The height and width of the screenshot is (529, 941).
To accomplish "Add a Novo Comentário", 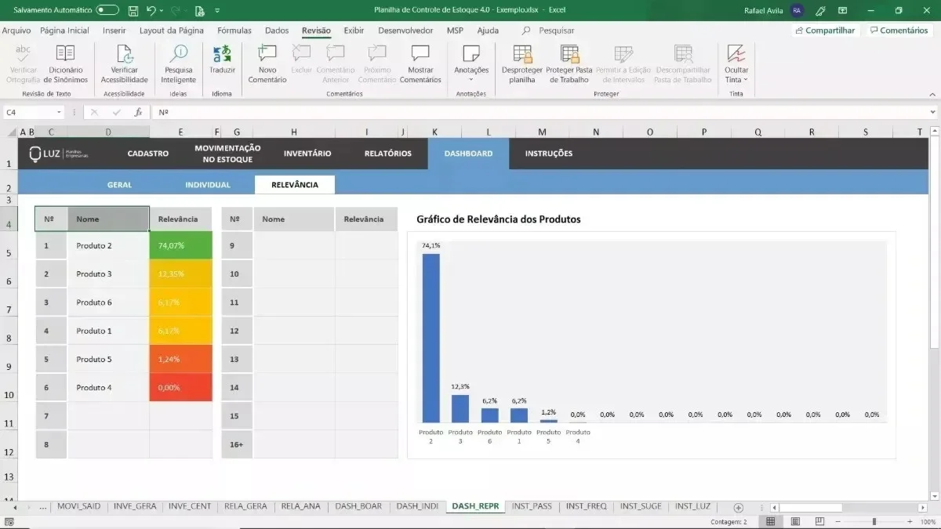I will 267,64.
